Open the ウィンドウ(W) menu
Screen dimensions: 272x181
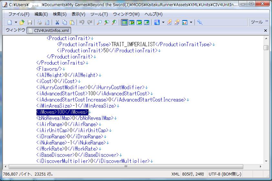126,14
